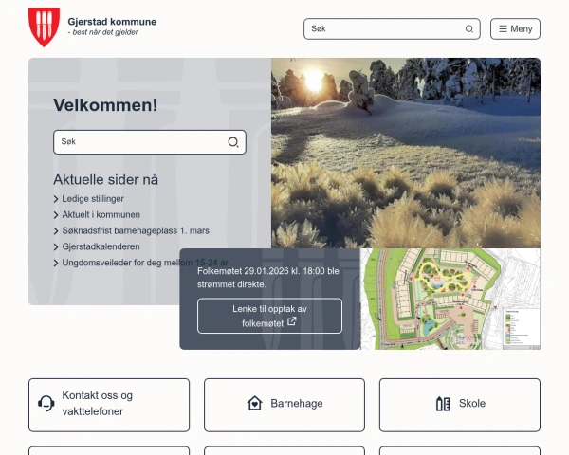Click the chevron beside Gjerstadkalenderen

coord(57,246)
